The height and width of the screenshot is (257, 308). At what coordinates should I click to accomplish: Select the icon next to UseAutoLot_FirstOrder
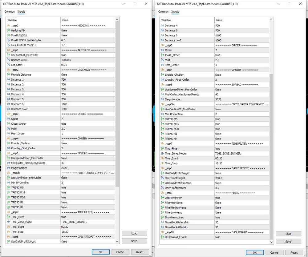point(8,55)
